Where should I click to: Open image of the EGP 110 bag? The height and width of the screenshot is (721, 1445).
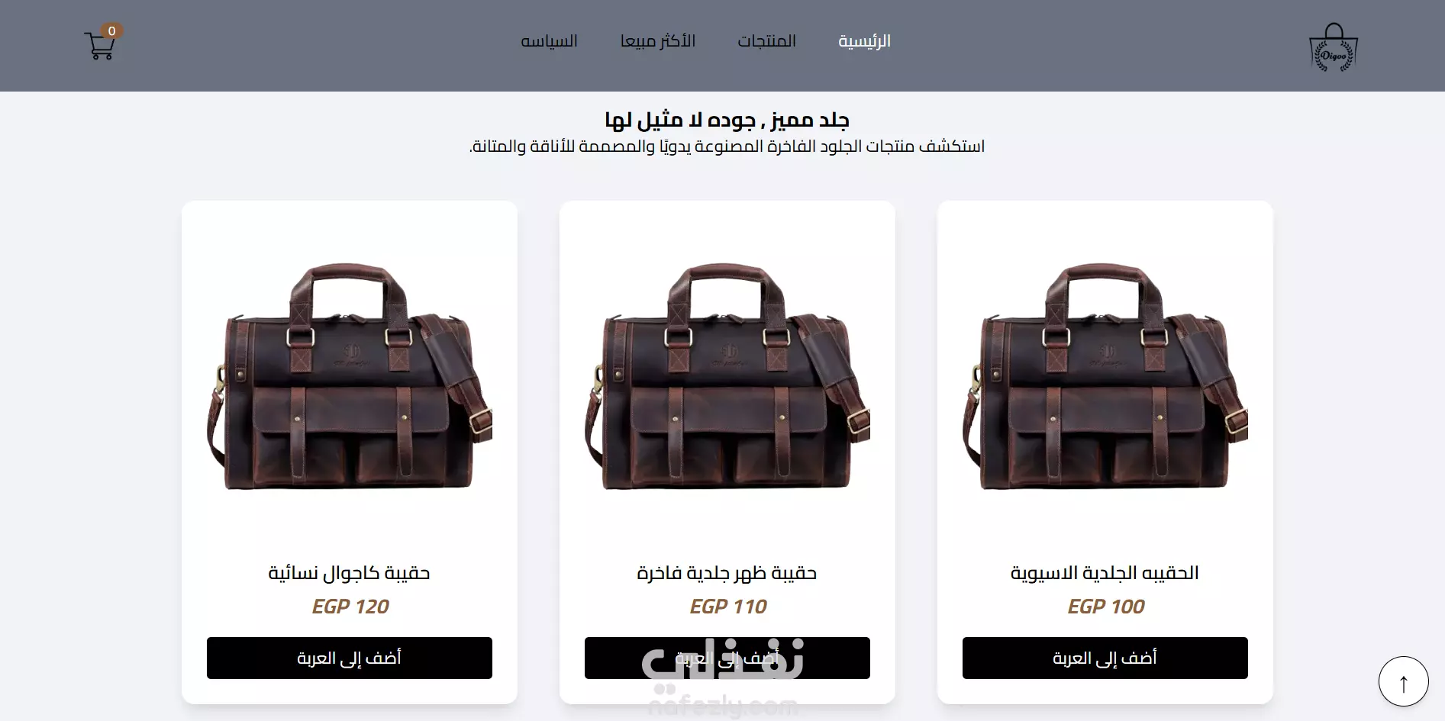(727, 378)
